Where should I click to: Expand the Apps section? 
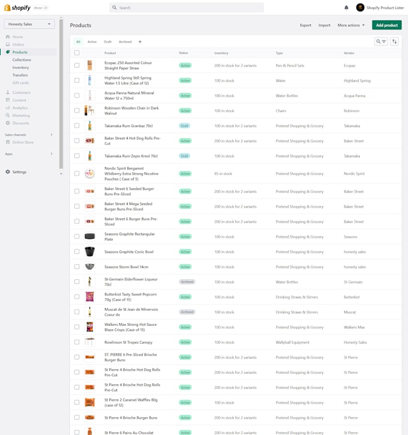tap(52, 154)
